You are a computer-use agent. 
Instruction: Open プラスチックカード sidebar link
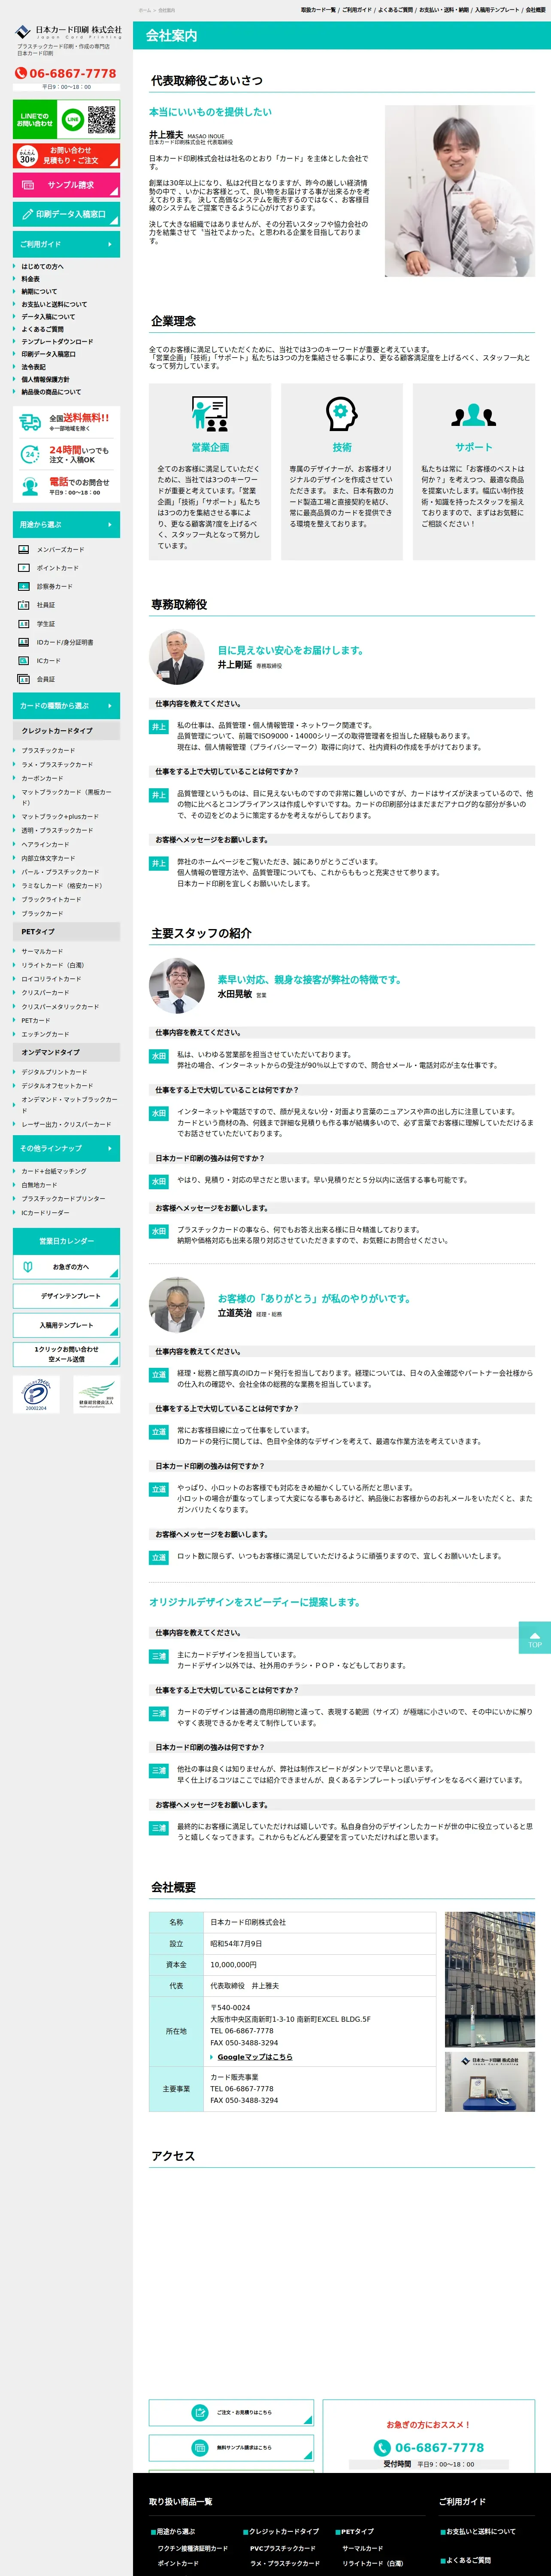coord(48,751)
